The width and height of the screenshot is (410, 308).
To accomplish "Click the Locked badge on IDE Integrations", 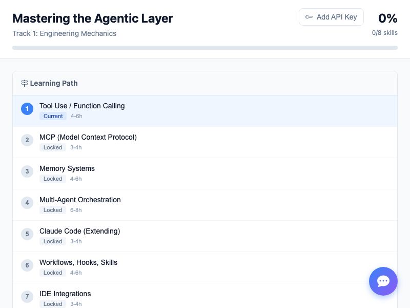I will (x=53, y=304).
